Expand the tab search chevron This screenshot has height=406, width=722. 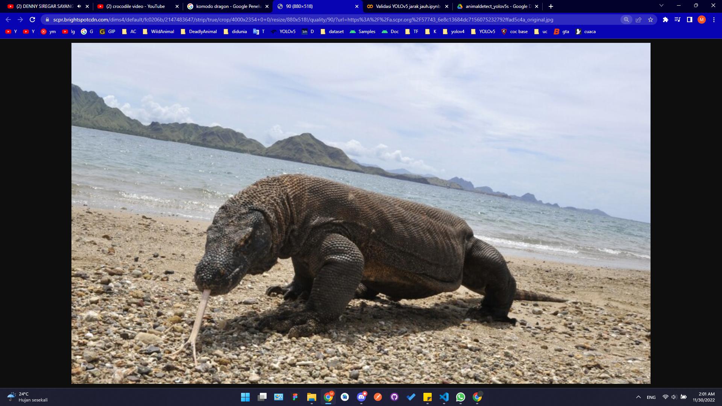point(661,6)
